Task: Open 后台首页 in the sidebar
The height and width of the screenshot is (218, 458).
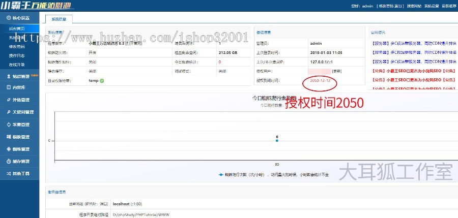Action: pyautogui.click(x=17, y=29)
